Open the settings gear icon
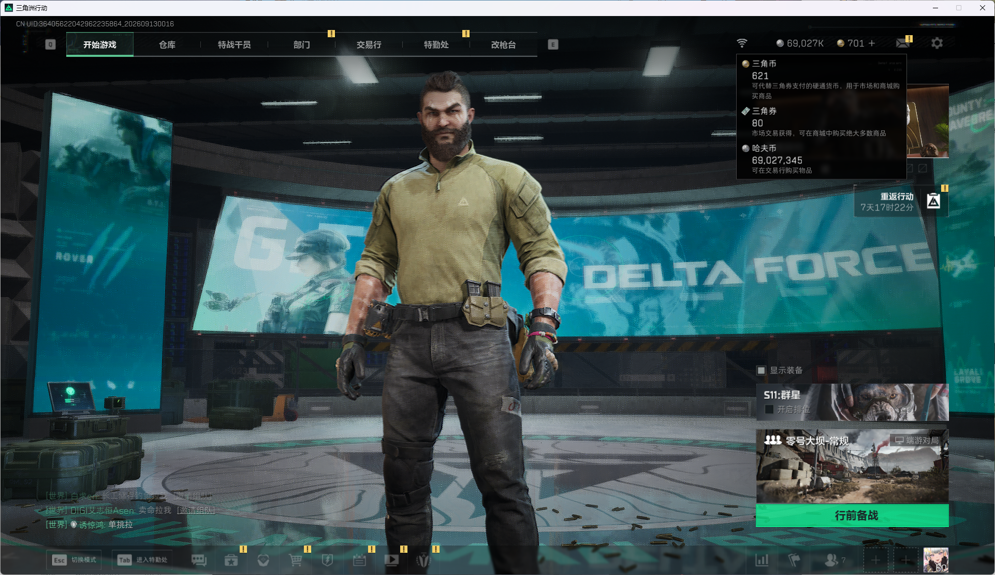The width and height of the screenshot is (995, 575). (x=937, y=43)
